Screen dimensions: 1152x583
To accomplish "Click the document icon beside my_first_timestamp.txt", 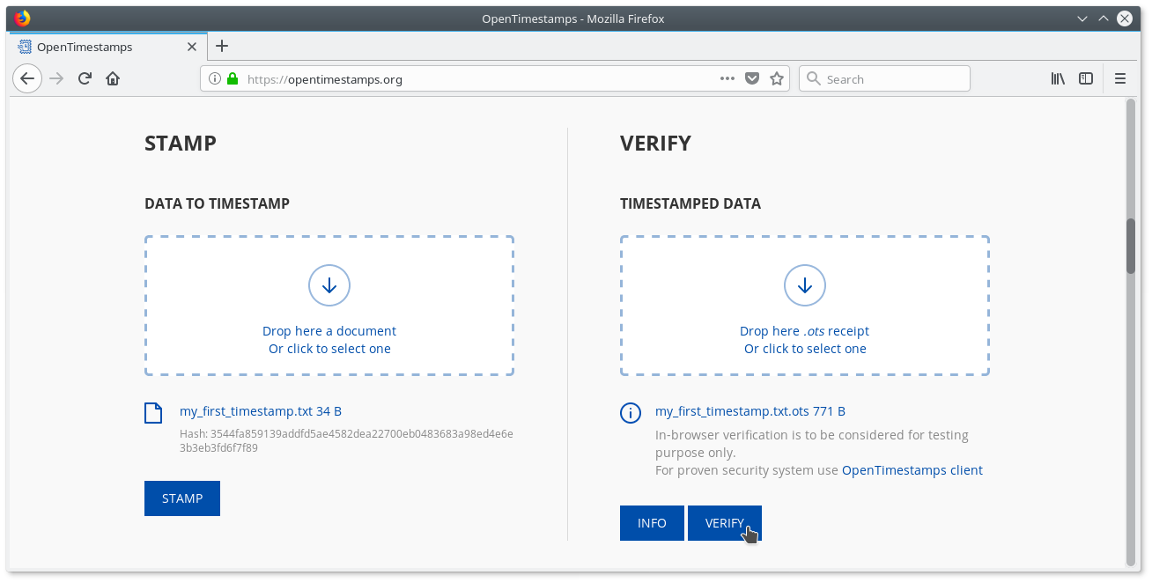I will click(x=153, y=413).
